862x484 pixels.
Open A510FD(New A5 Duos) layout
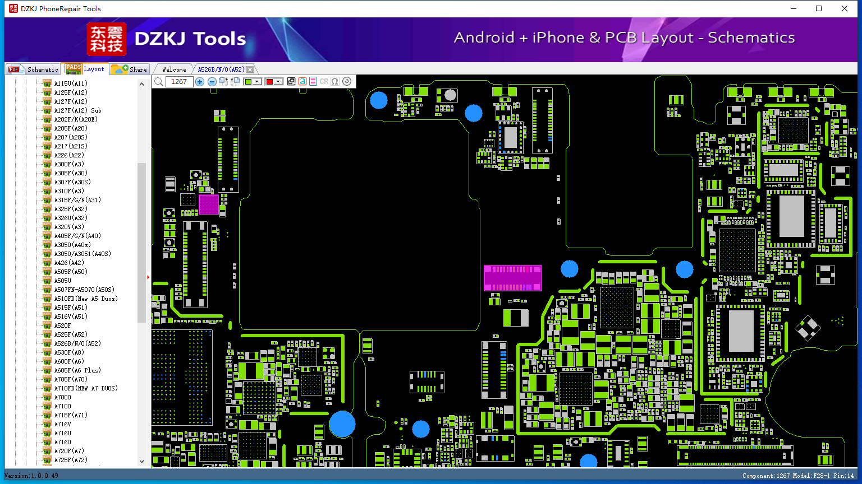pyautogui.click(x=86, y=299)
